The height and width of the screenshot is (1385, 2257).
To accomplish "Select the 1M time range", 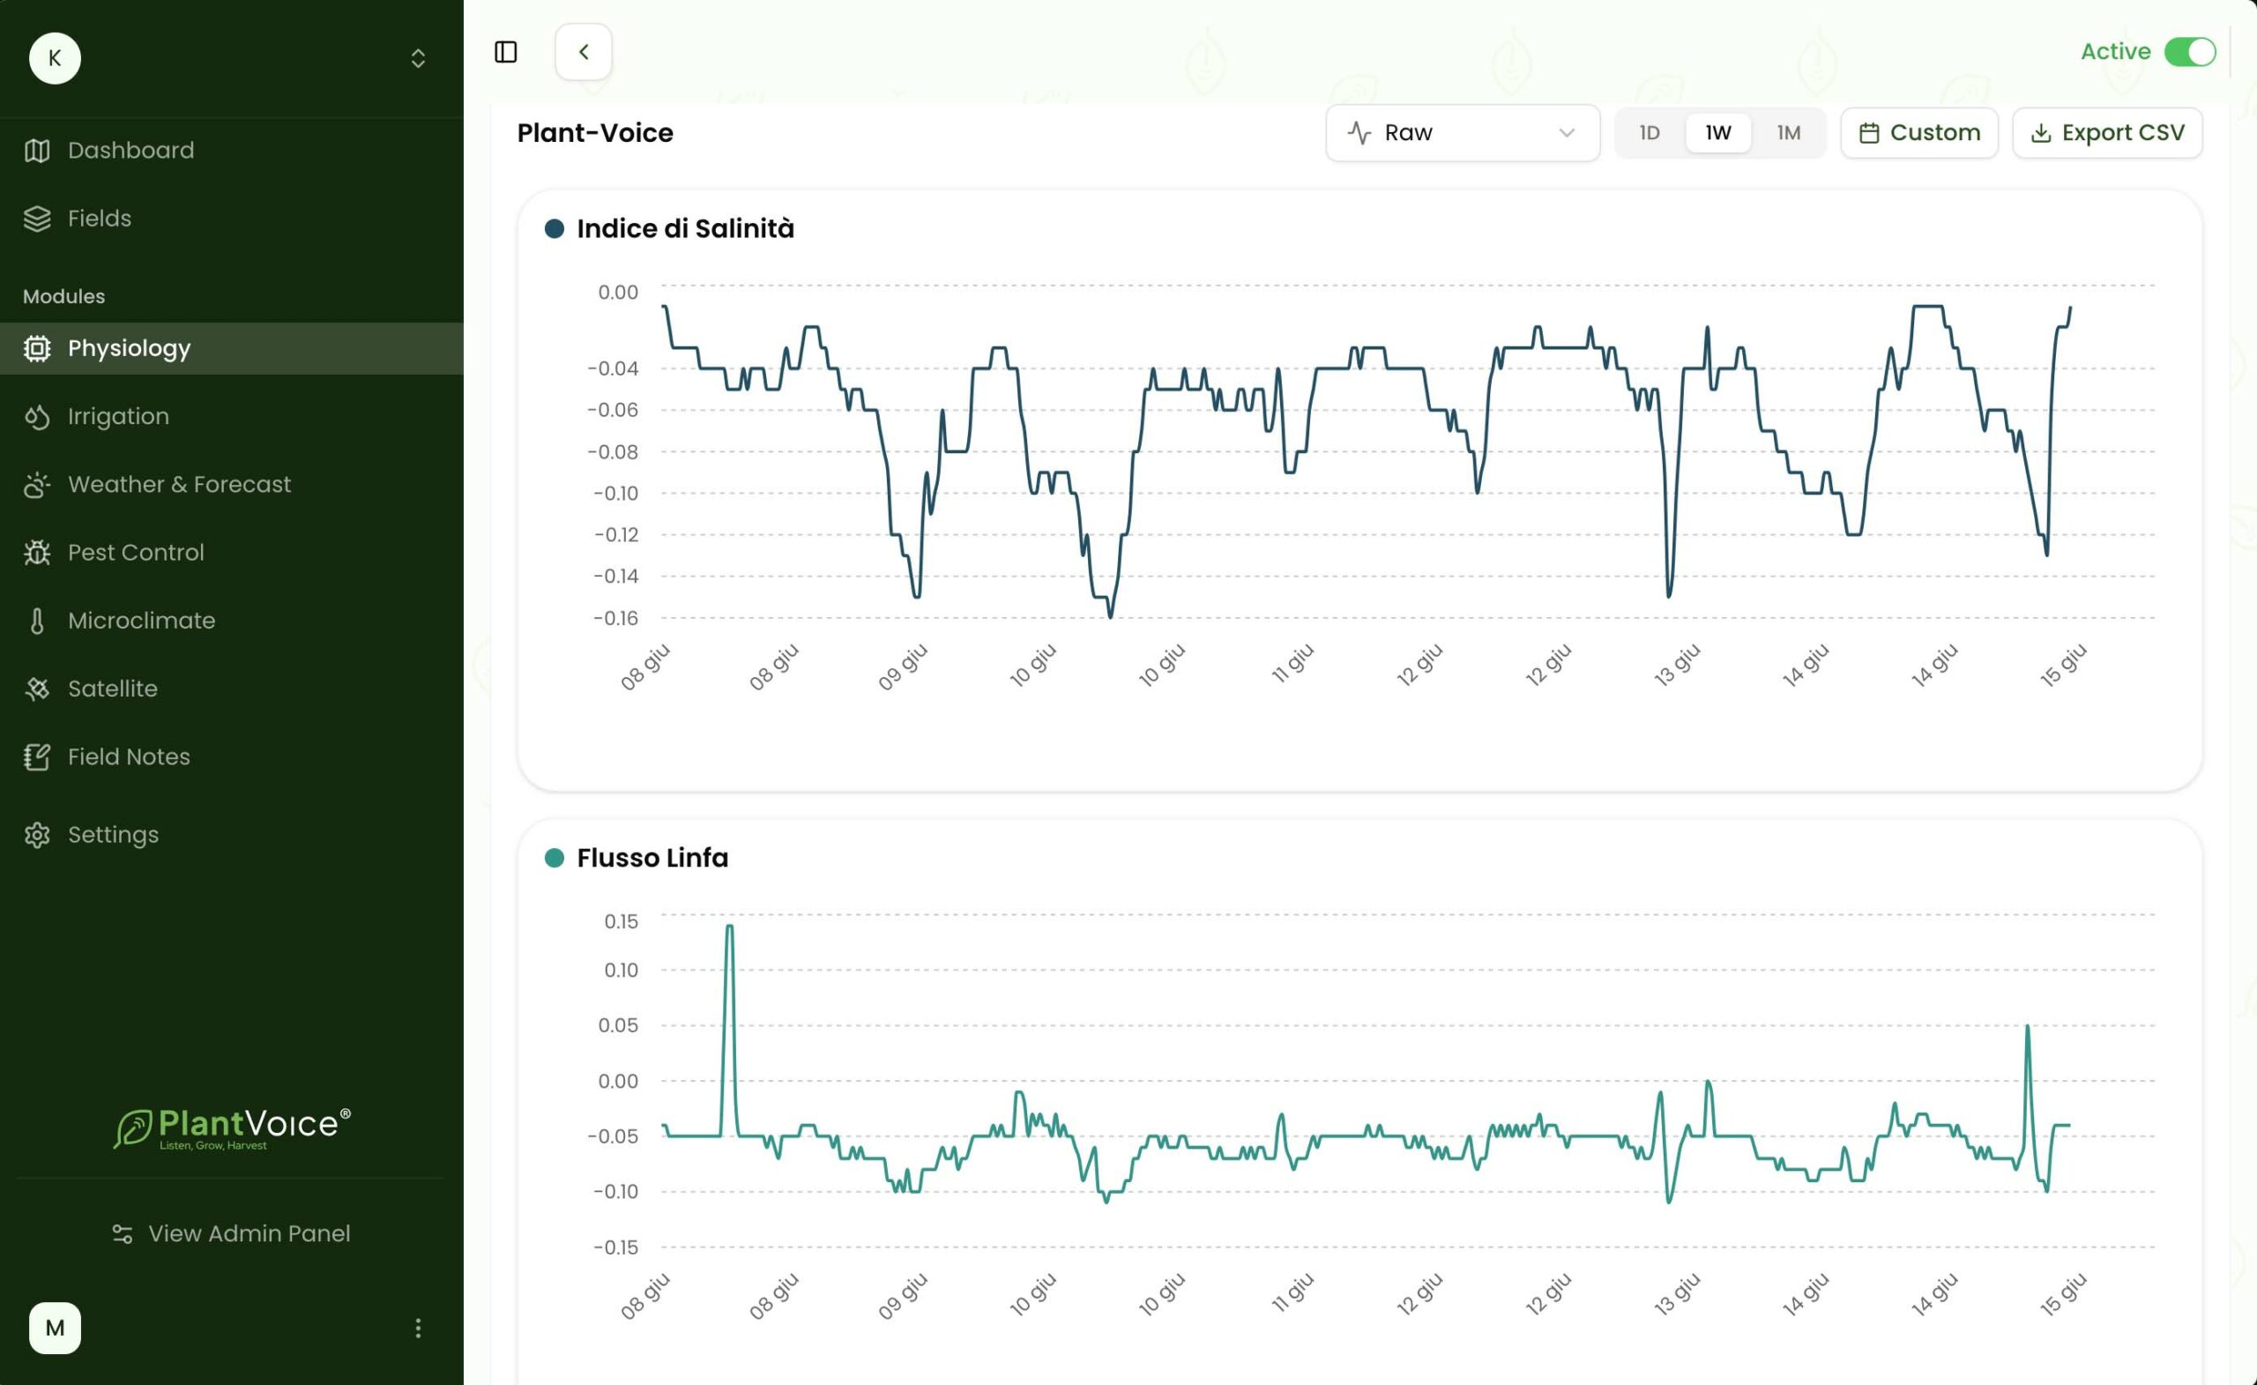I will [1788, 133].
